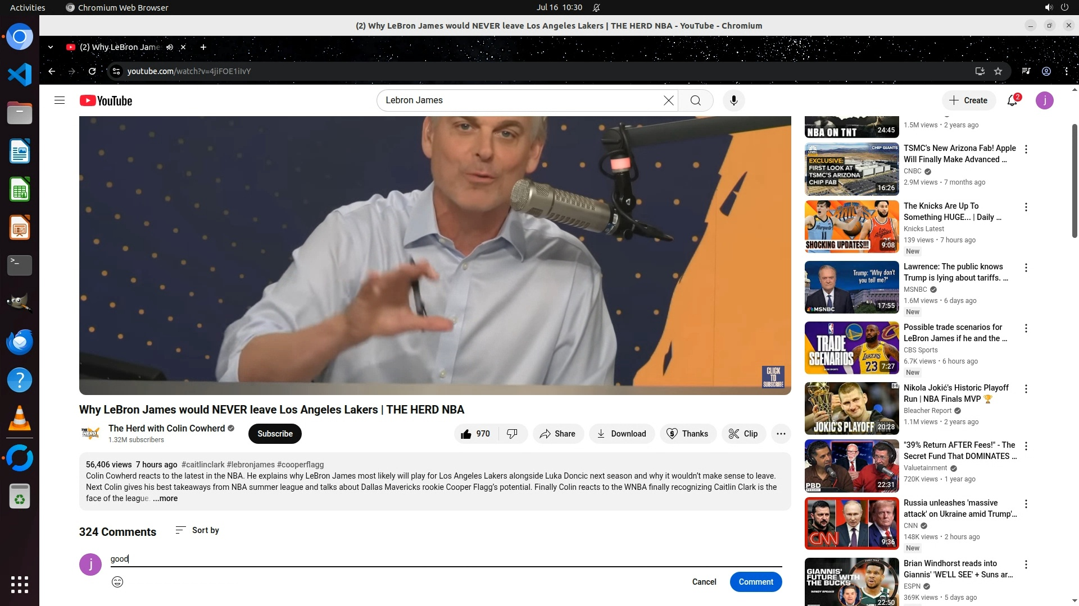Click the search magnifier button
Viewport: 1079px width, 606px height.
(696, 100)
